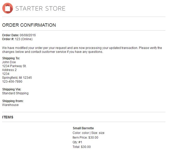169x150 pixels.
Task: Click the Item Price $30.00 line
Action: (85, 137)
